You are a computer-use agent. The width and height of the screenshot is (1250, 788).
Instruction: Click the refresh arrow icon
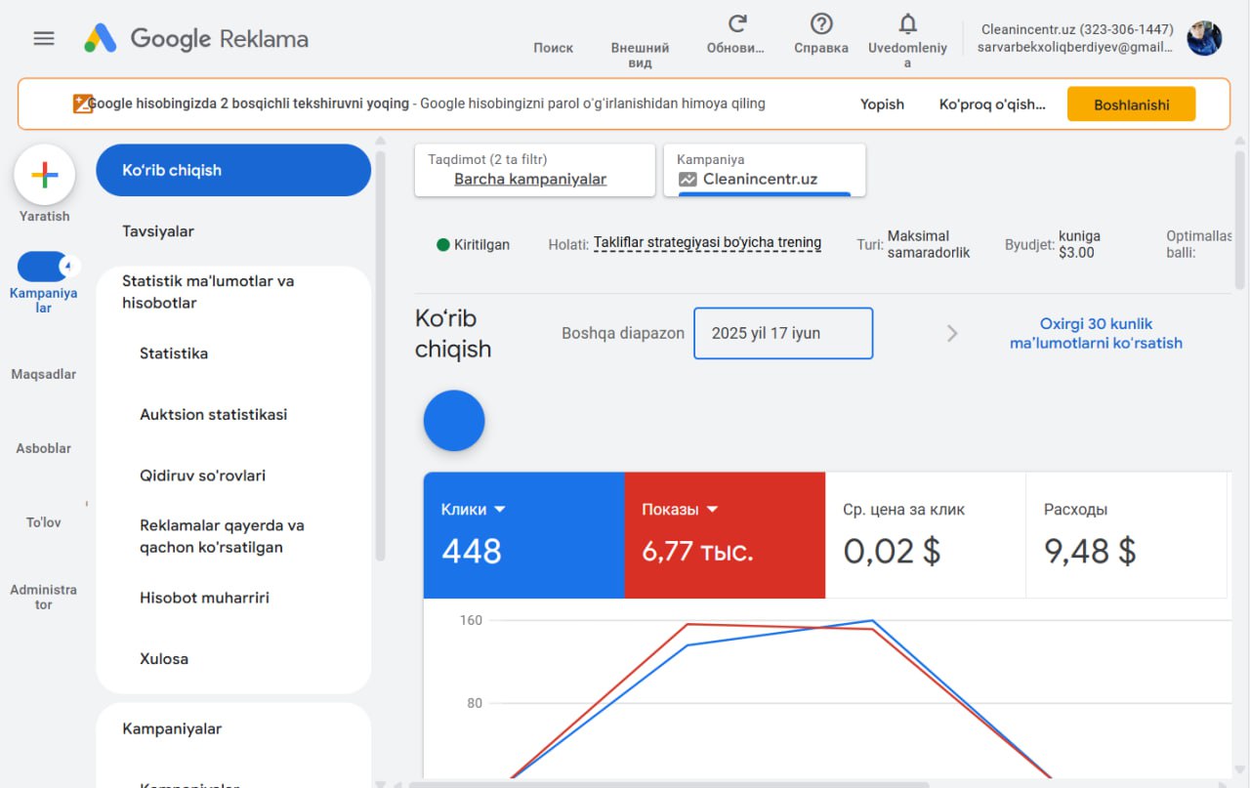737,23
